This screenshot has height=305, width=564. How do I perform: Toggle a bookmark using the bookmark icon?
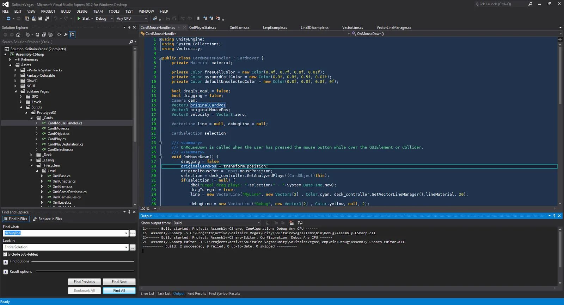point(198,19)
